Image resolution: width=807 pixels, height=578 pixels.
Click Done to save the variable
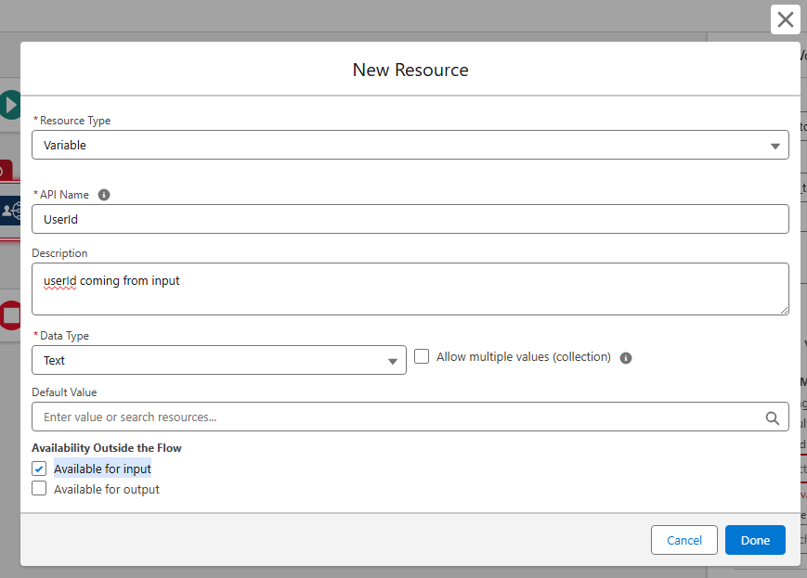click(x=755, y=540)
